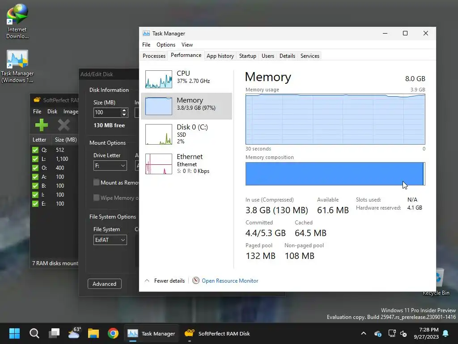This screenshot has height=344, width=458.
Task: Uncheck RAM disk Q: checkbox
Action: coord(35,150)
